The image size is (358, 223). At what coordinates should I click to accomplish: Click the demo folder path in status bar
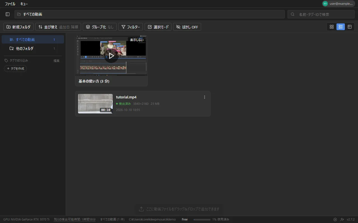coord(152,219)
